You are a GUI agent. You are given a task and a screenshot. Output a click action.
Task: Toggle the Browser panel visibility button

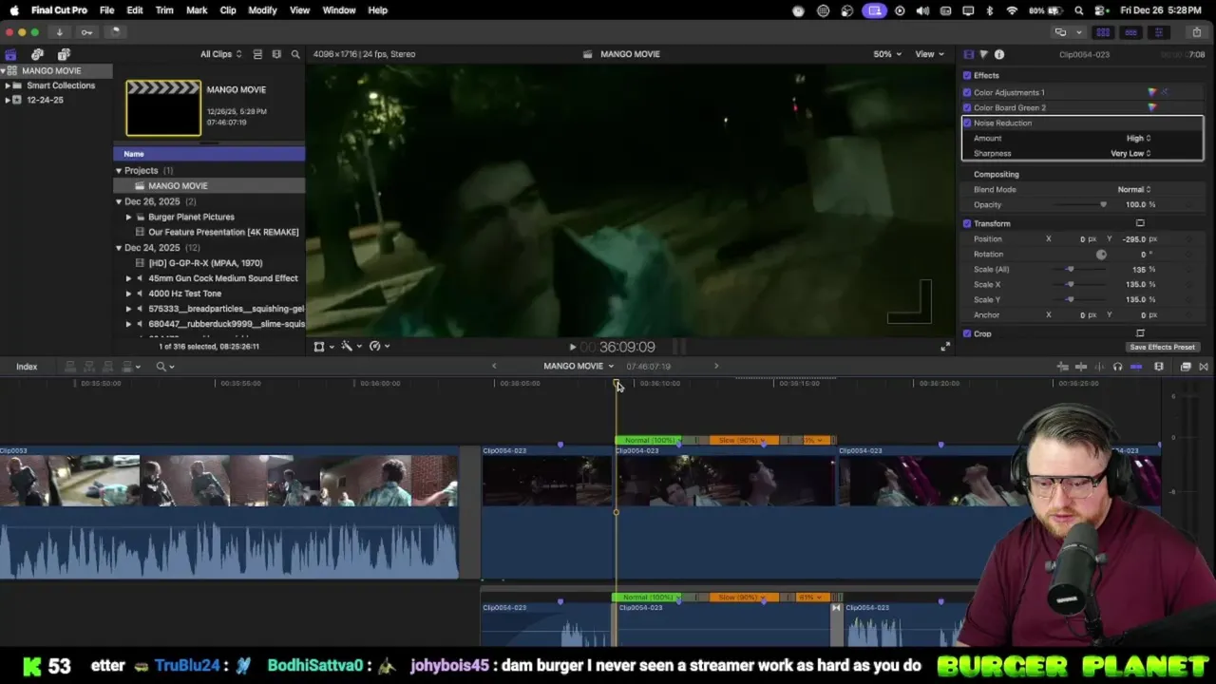point(1103,32)
